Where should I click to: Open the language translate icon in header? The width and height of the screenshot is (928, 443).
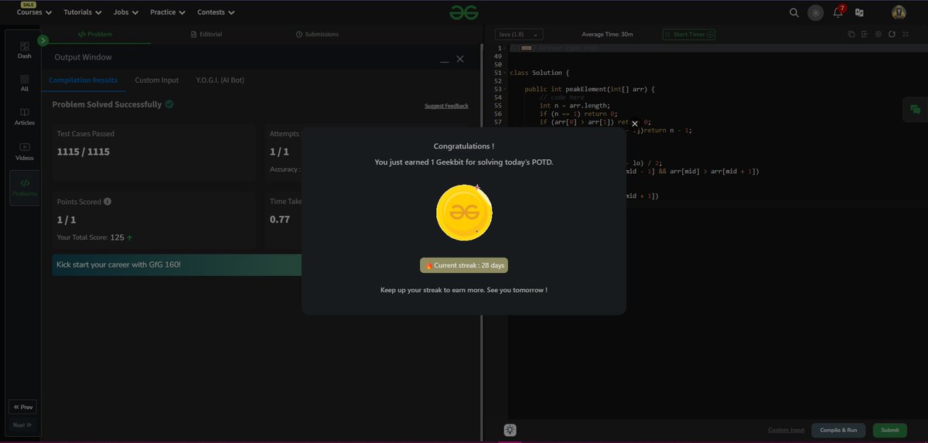tap(859, 12)
